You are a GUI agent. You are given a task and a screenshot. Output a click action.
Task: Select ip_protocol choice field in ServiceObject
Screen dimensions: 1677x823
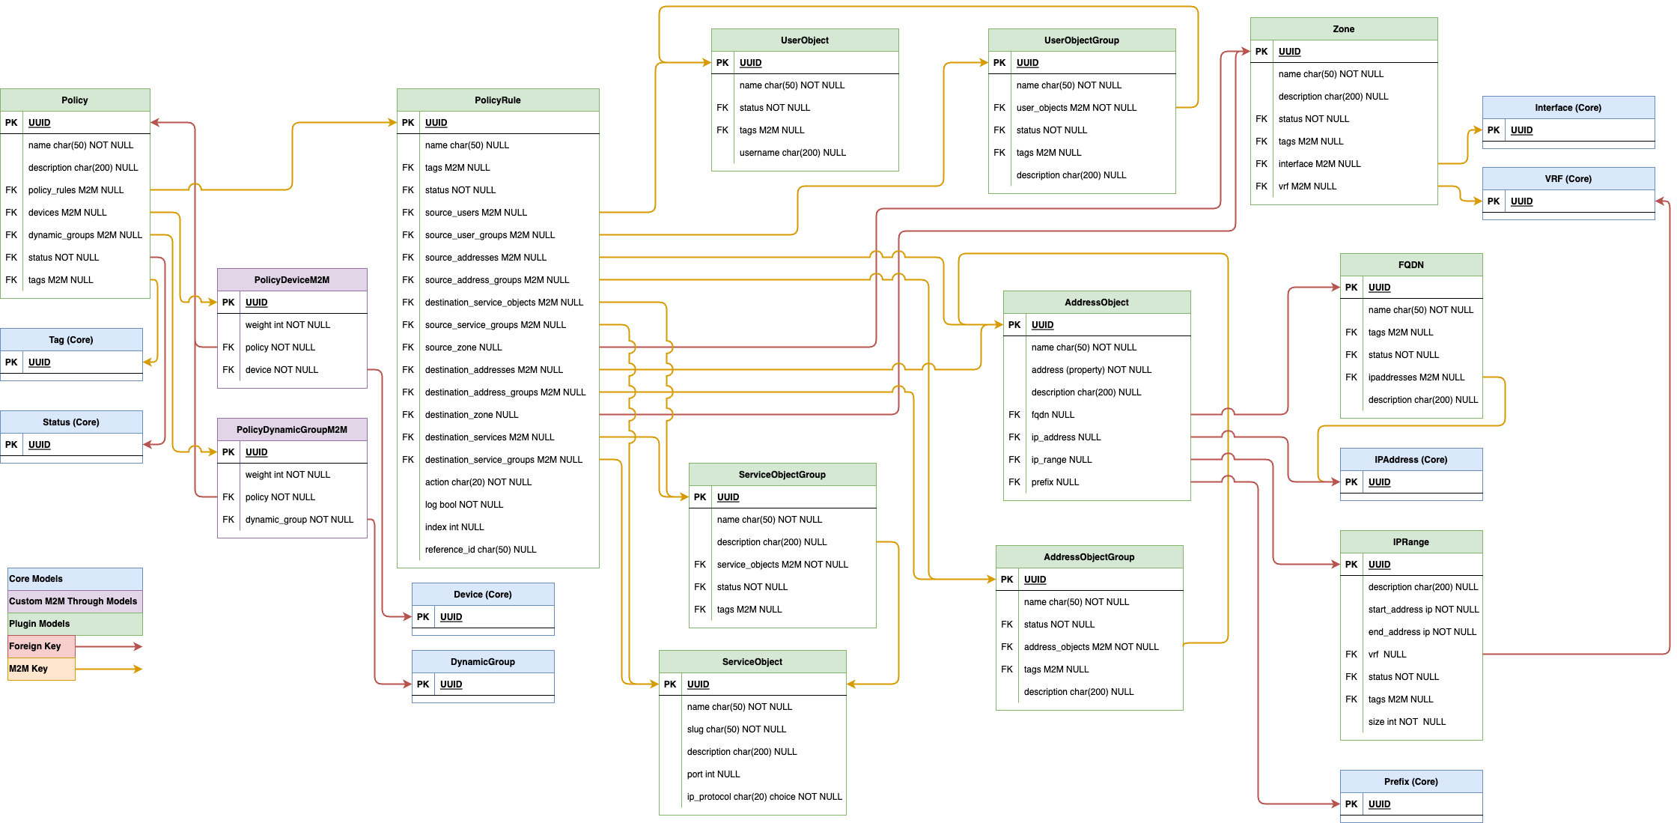point(764,797)
